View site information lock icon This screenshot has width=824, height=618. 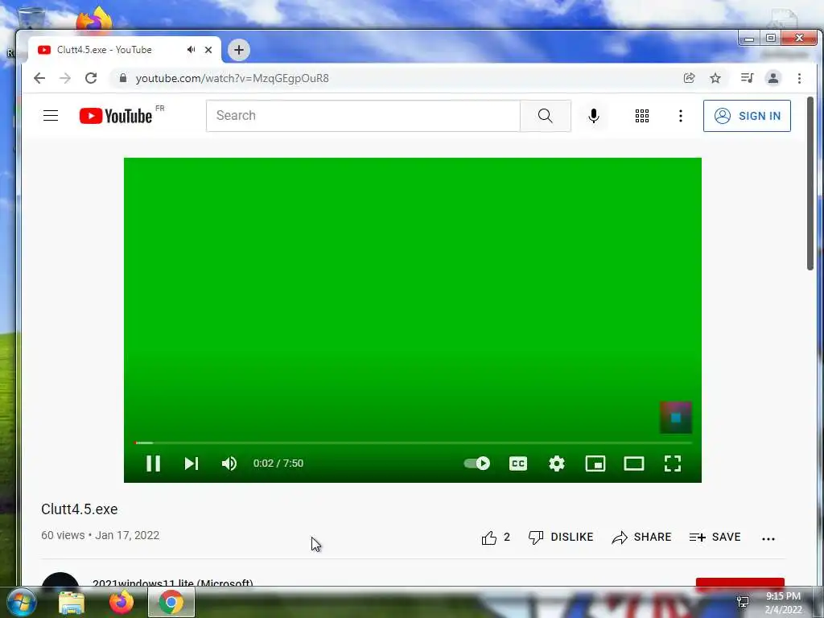point(123,78)
